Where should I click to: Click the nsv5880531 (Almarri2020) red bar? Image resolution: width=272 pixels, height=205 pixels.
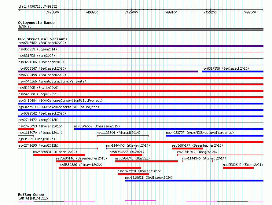tap(59, 155)
